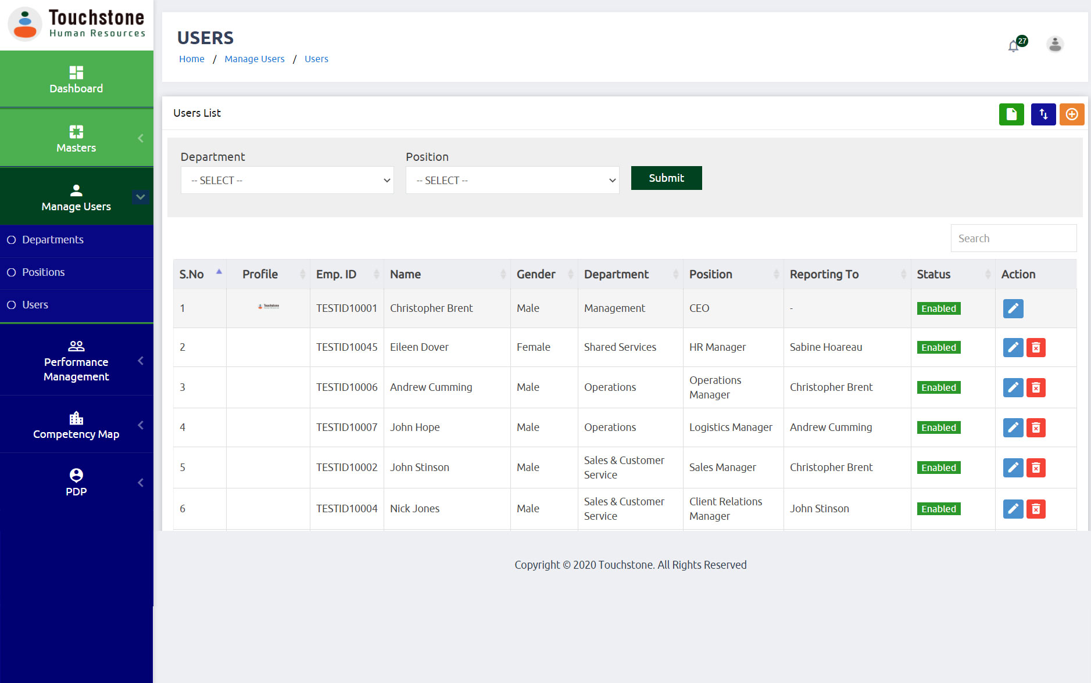The image size is (1091, 683).
Task: Open the Department select dropdown
Action: click(287, 181)
